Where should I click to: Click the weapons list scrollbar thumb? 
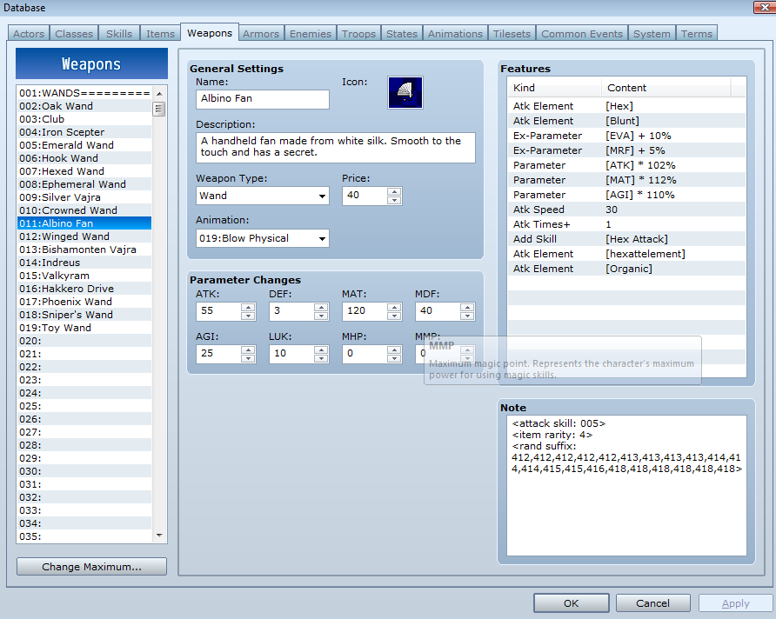(x=159, y=109)
